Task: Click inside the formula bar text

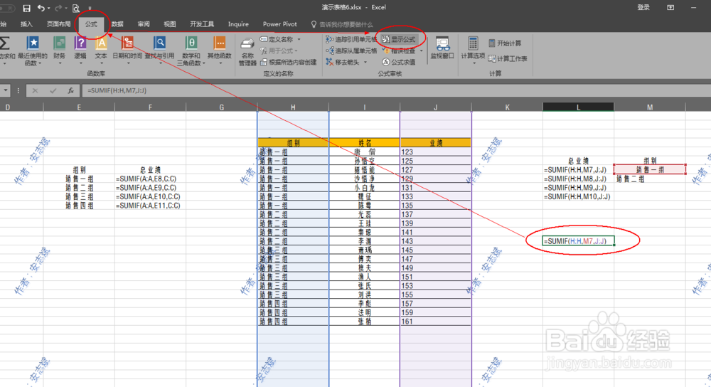Action: point(395,91)
